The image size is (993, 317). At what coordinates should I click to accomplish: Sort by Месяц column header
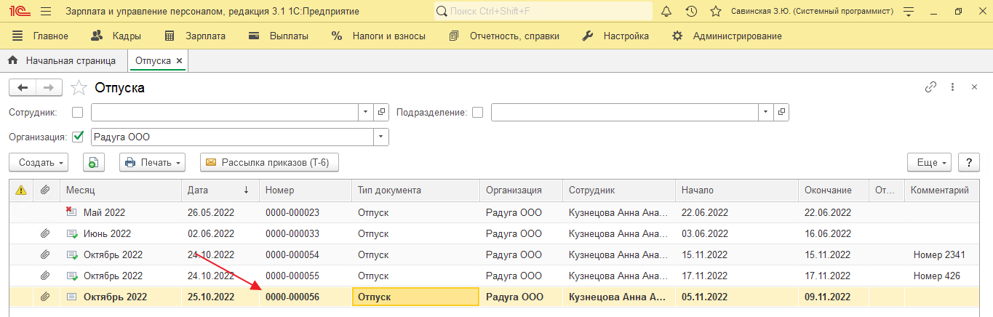[121, 190]
